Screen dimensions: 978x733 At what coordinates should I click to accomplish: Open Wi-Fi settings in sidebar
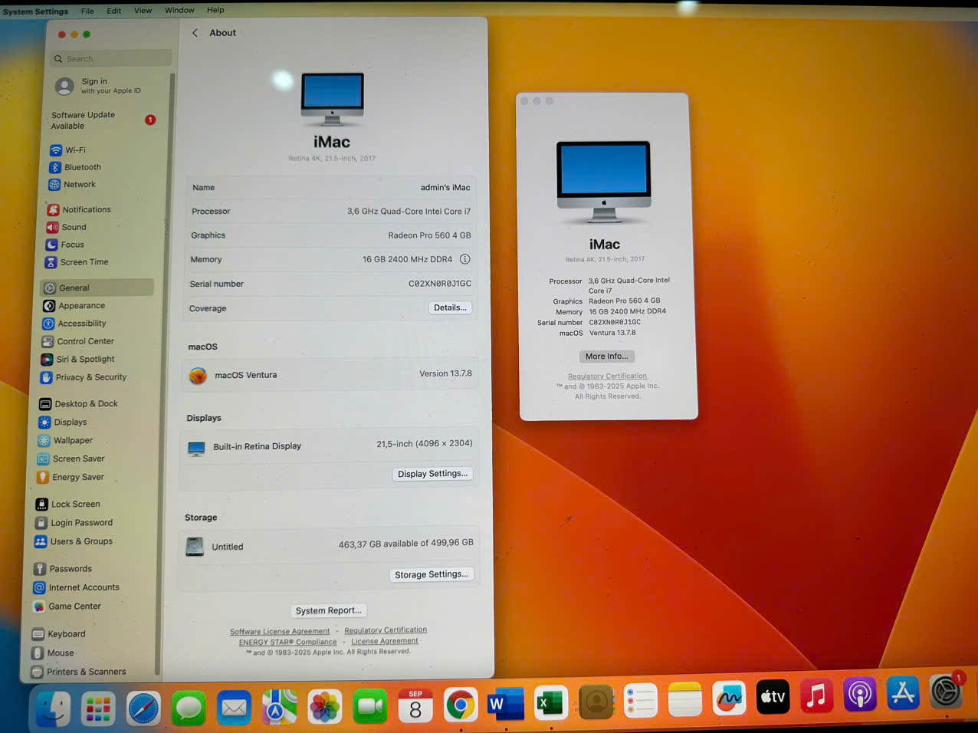(74, 150)
